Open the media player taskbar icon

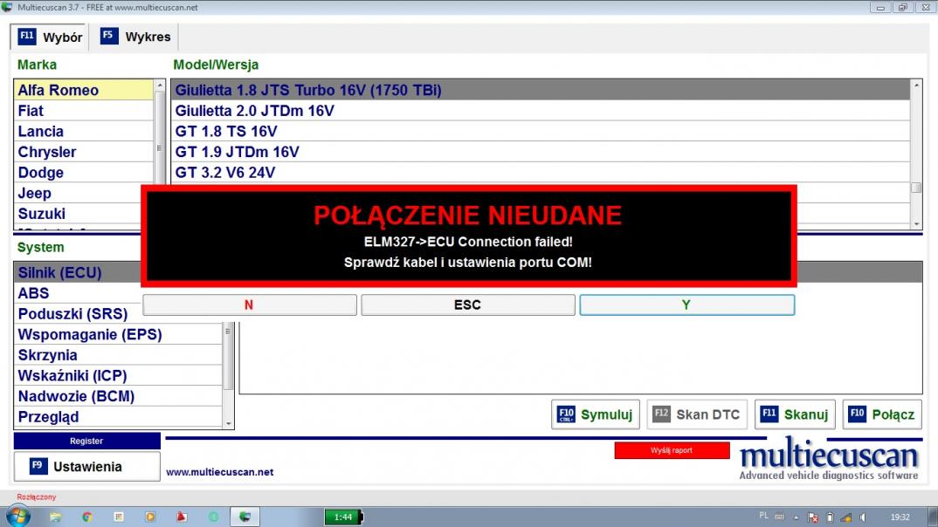[x=150, y=517]
